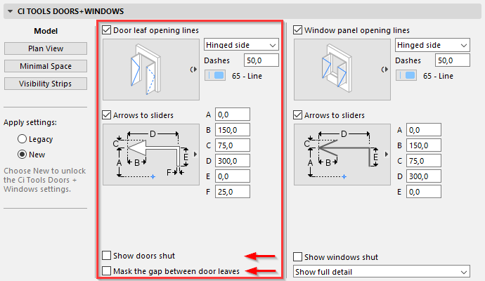Enable Show doors shut checkbox

[x=106, y=256]
